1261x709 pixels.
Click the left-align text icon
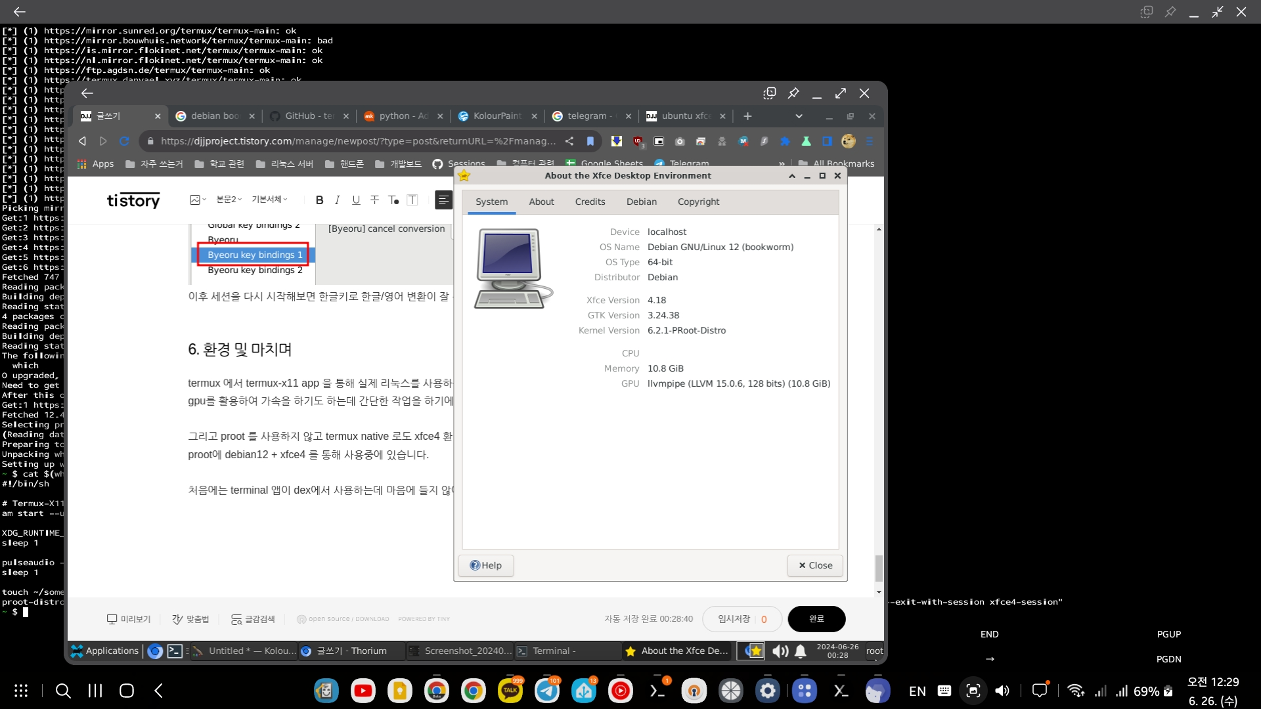click(443, 200)
